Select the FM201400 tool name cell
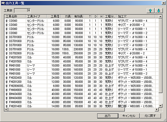The width and height of the screenshot is (167, 122). pos(15,106)
